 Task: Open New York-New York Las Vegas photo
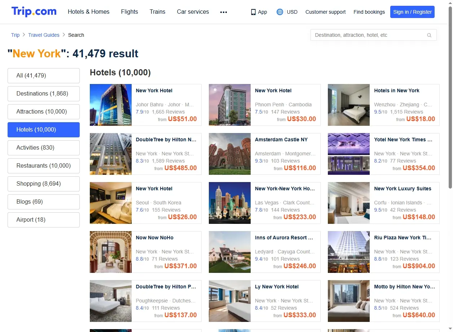pyautogui.click(x=230, y=203)
